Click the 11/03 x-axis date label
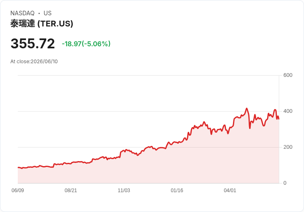 click(124, 190)
